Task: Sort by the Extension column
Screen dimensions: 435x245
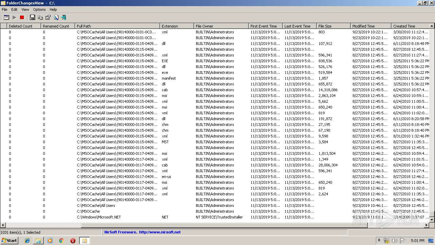Action: pyautogui.click(x=177, y=26)
